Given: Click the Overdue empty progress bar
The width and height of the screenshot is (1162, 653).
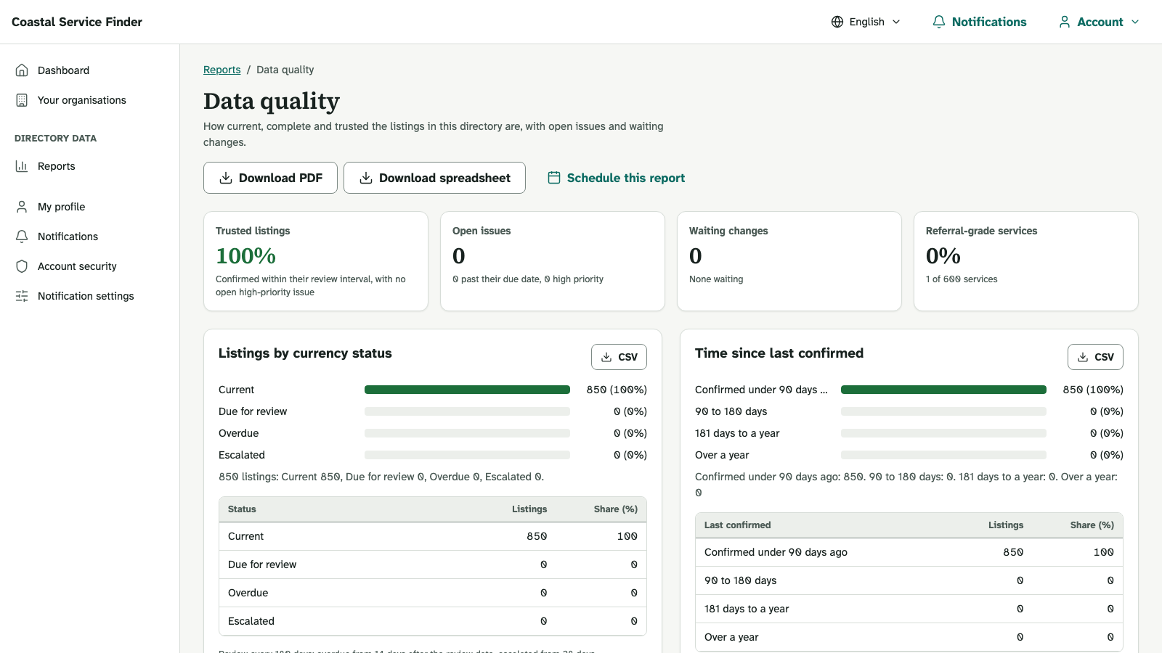Looking at the screenshot, I should tap(467, 433).
